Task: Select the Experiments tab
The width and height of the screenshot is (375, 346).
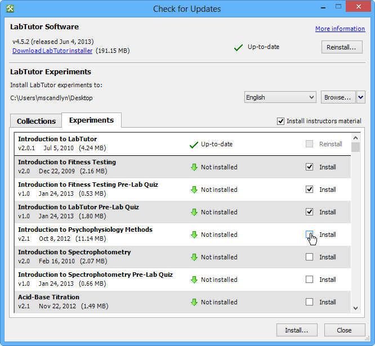Action: 91,120
